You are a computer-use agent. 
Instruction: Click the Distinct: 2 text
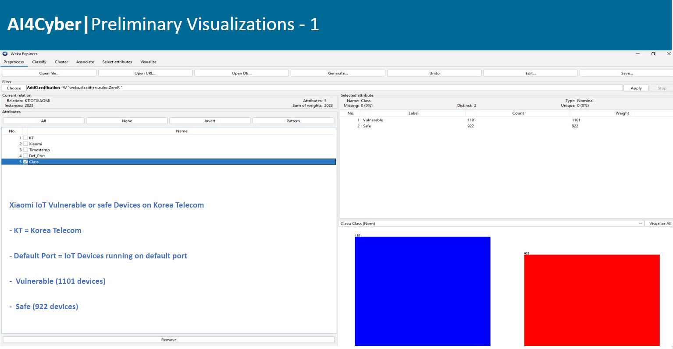click(466, 106)
